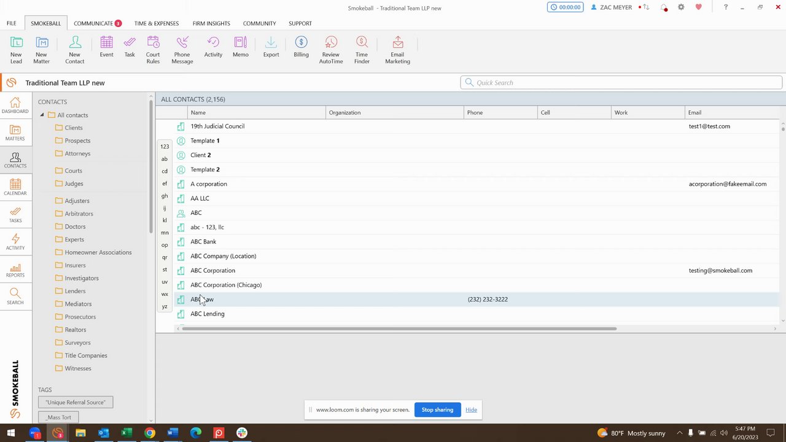Select the Prospects folder
Viewport: 786px width, 442px height.
(x=72, y=141)
